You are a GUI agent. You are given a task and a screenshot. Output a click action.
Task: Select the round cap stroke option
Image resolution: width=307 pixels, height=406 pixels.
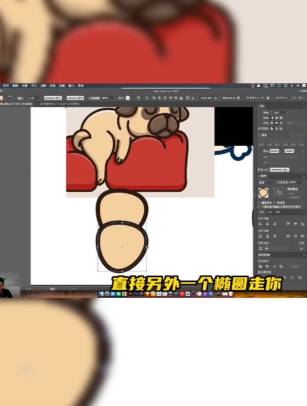(x=276, y=118)
